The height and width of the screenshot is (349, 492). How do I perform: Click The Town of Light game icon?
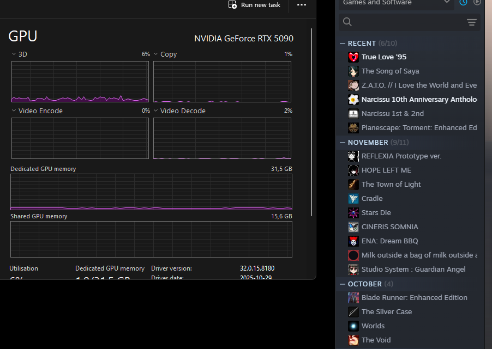pyautogui.click(x=353, y=184)
